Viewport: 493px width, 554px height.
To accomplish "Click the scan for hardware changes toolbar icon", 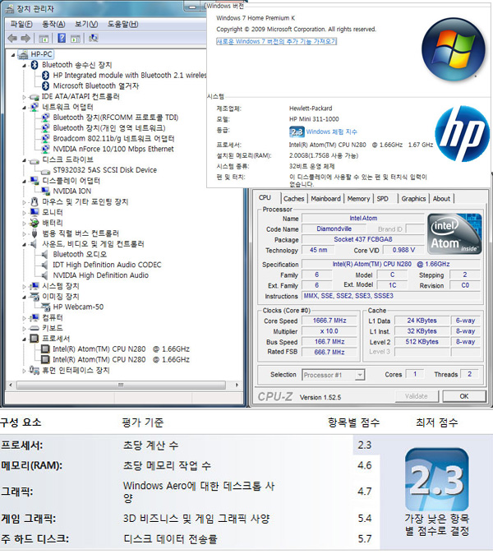I will tap(93, 38).
